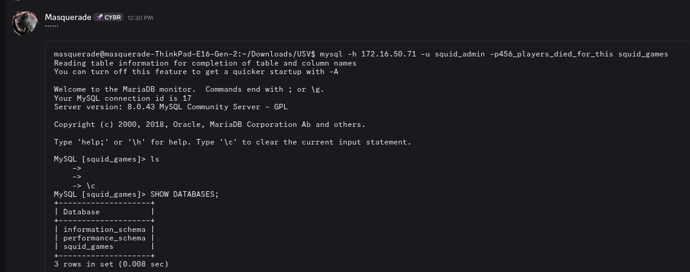Open the Masquerade username profile

(x=68, y=18)
